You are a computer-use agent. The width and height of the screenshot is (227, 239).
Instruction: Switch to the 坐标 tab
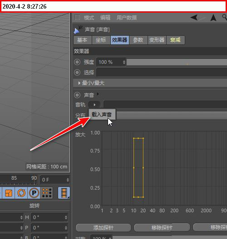tap(101, 40)
